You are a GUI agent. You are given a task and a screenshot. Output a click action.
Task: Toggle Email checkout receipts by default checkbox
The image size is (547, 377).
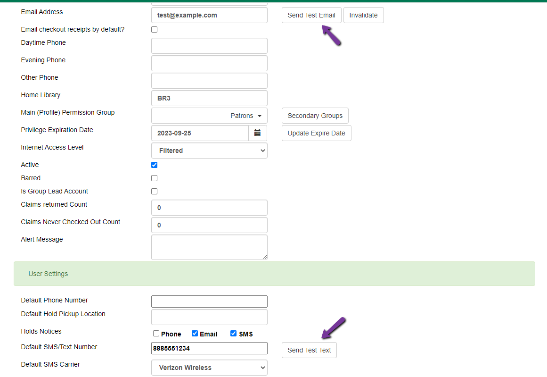(154, 30)
